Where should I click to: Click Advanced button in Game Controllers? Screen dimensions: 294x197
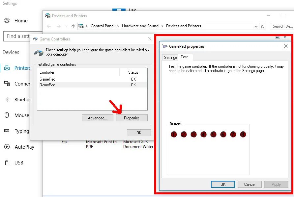pos(98,118)
